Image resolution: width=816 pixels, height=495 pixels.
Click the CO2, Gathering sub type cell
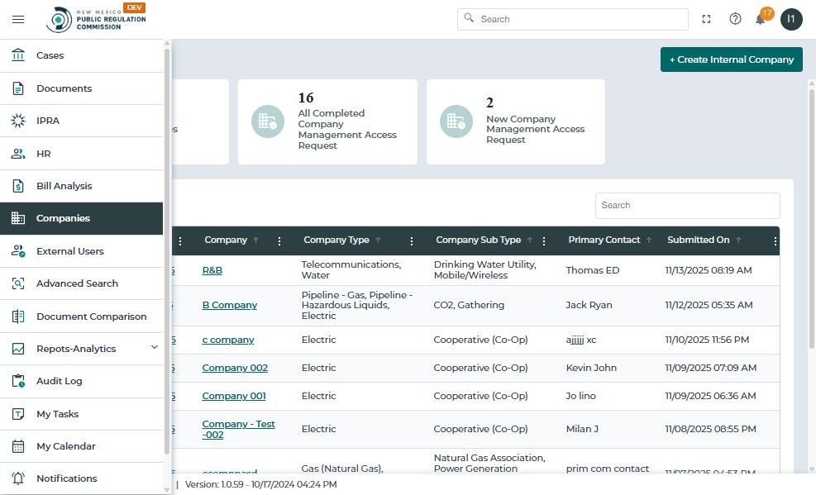click(469, 305)
